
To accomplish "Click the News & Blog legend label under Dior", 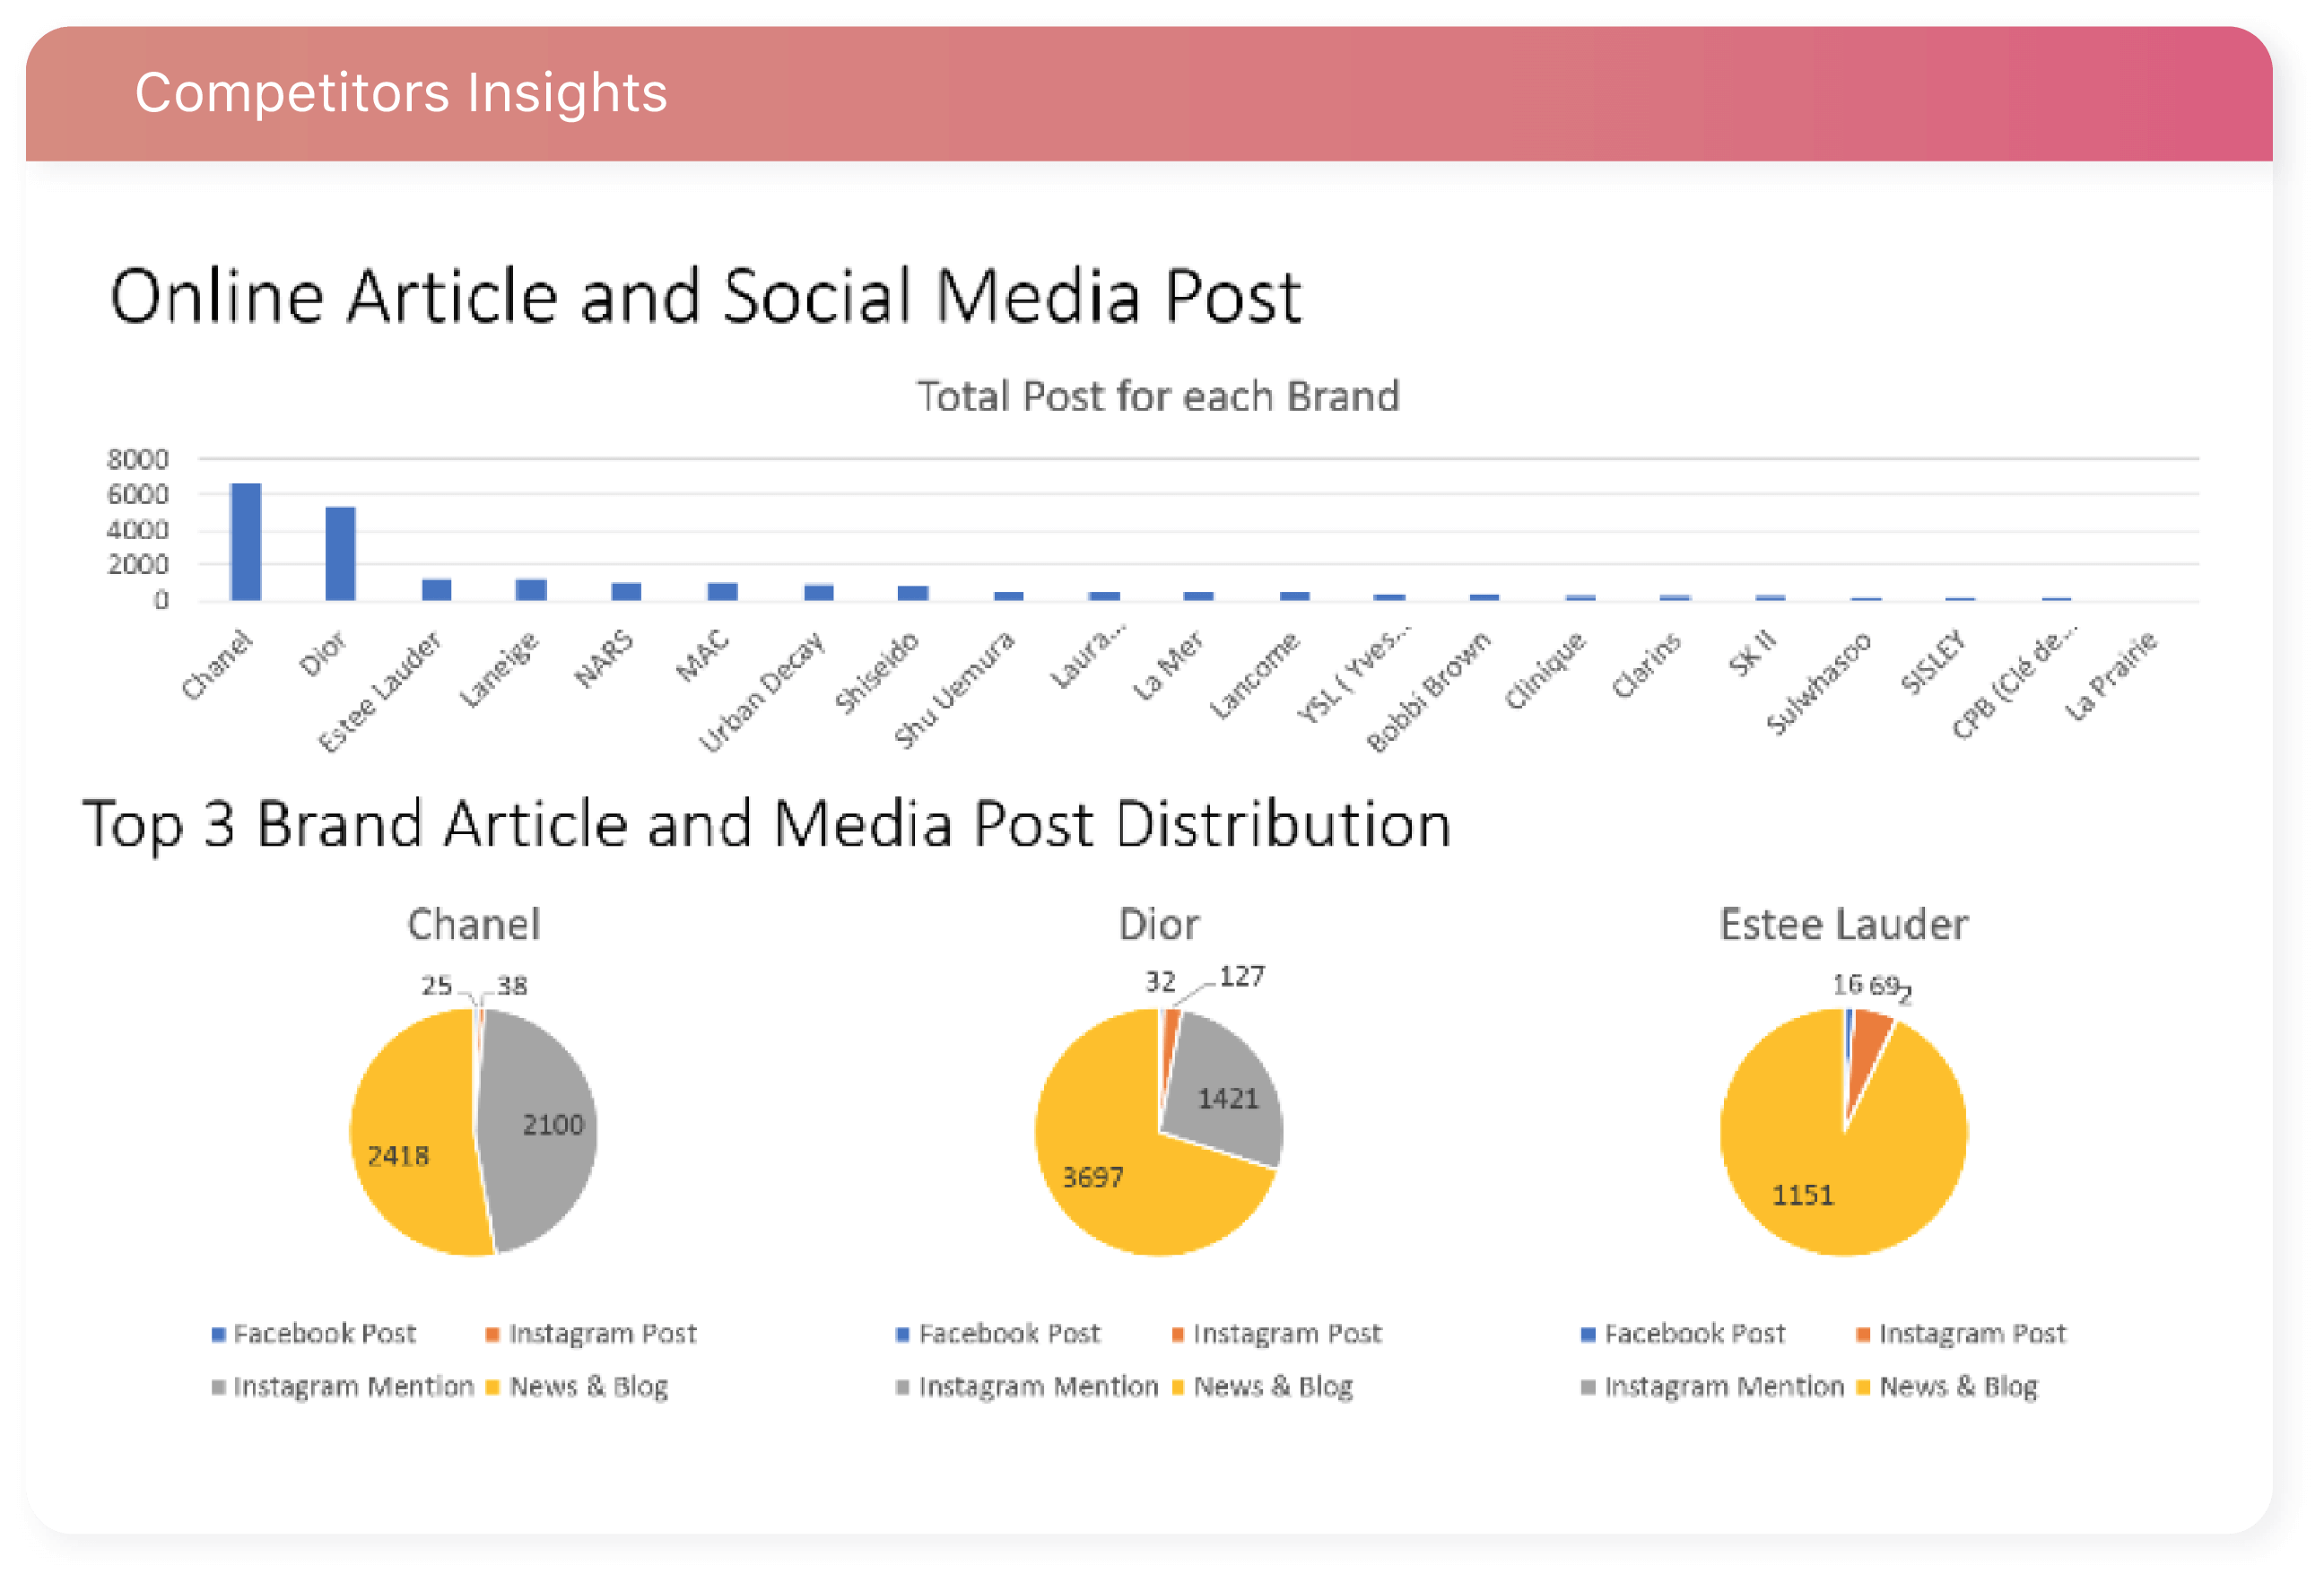I will [1273, 1387].
